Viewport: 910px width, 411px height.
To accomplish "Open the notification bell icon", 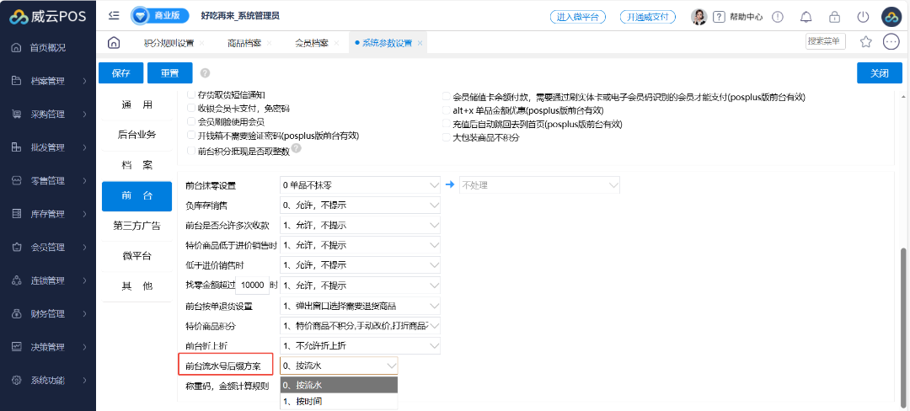I will coord(806,17).
